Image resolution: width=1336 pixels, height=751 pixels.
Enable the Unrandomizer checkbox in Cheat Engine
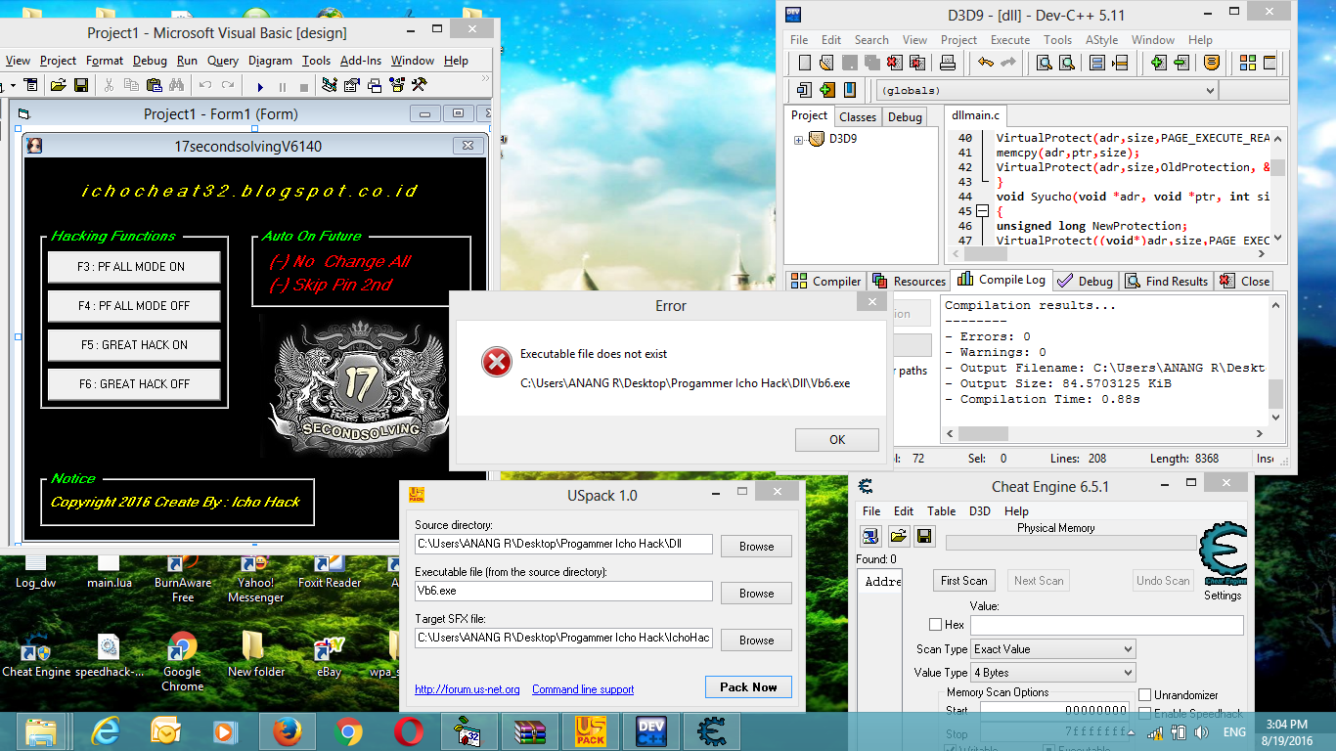(1145, 695)
